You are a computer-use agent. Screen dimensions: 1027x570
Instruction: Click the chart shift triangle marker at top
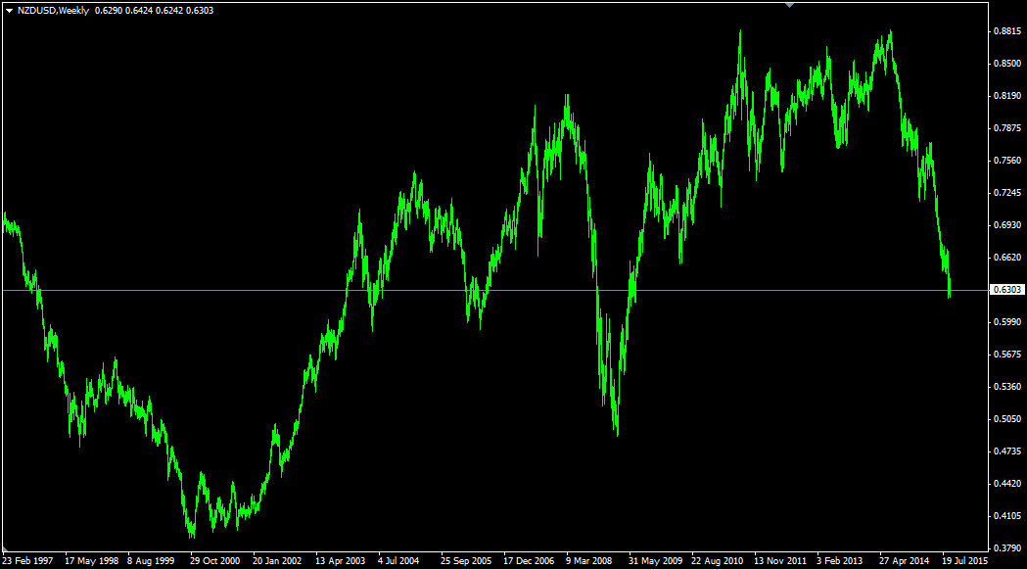pyautogui.click(x=789, y=5)
